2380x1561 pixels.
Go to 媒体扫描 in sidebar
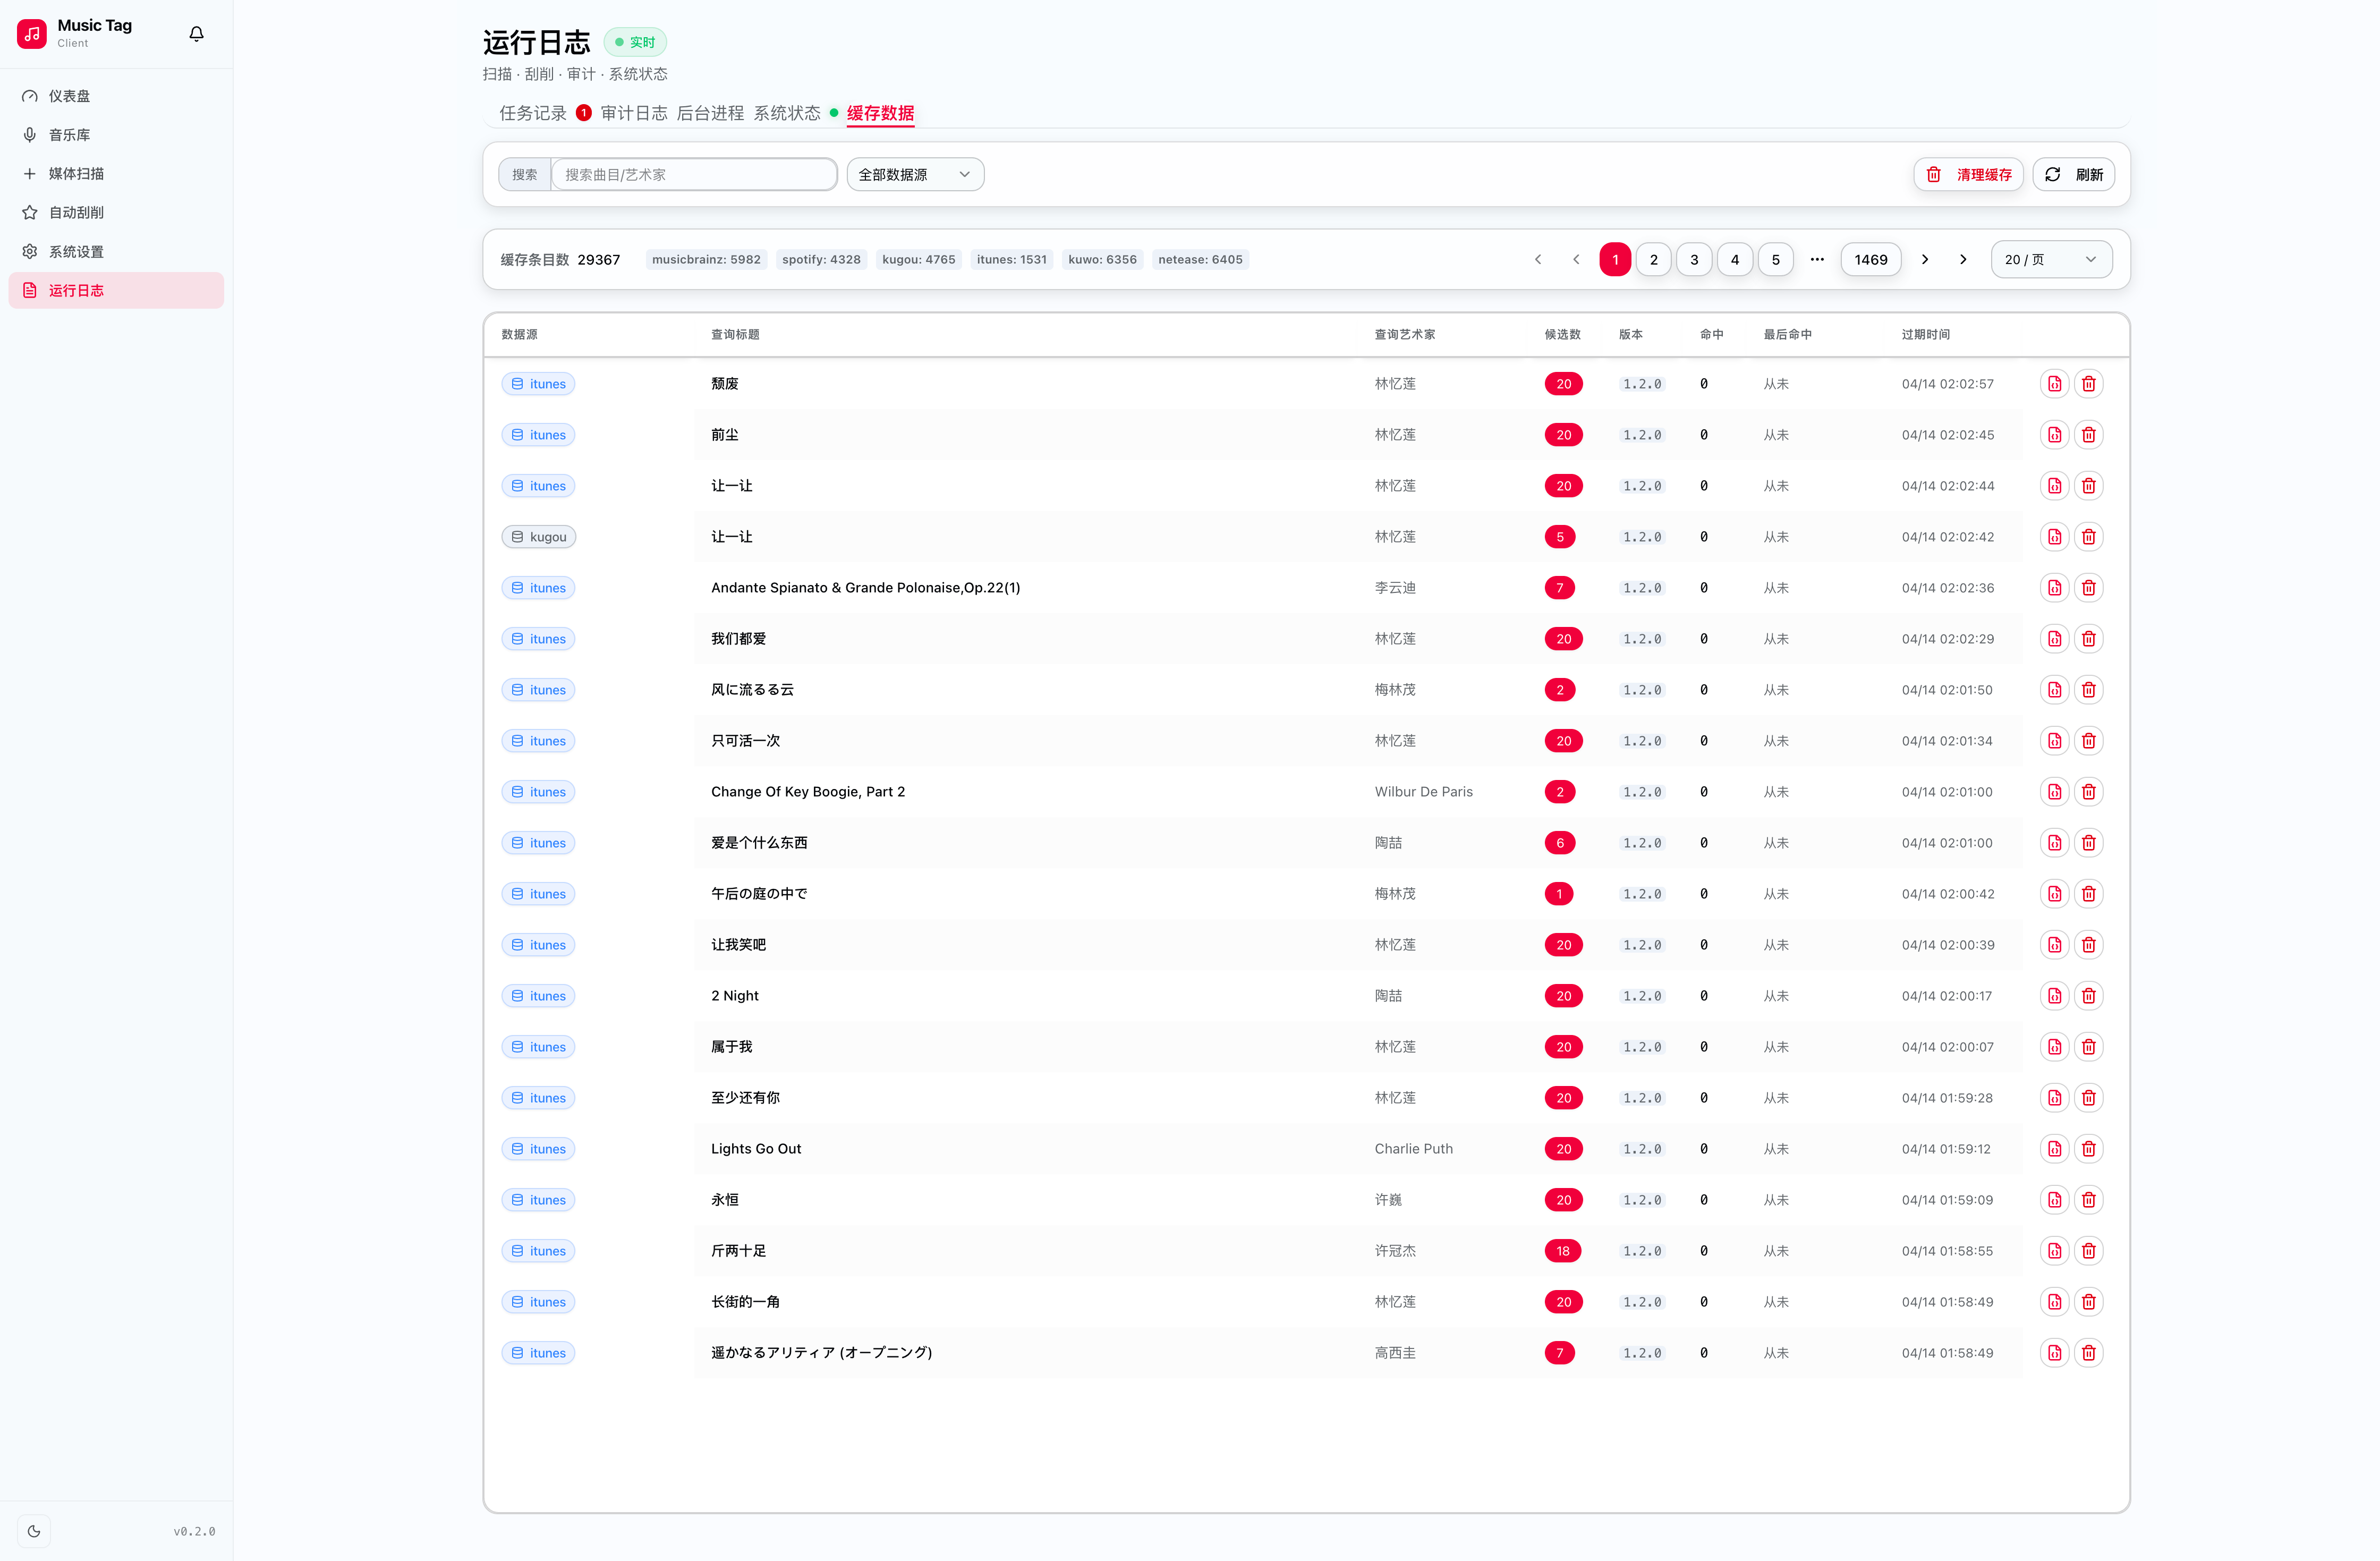click(76, 174)
